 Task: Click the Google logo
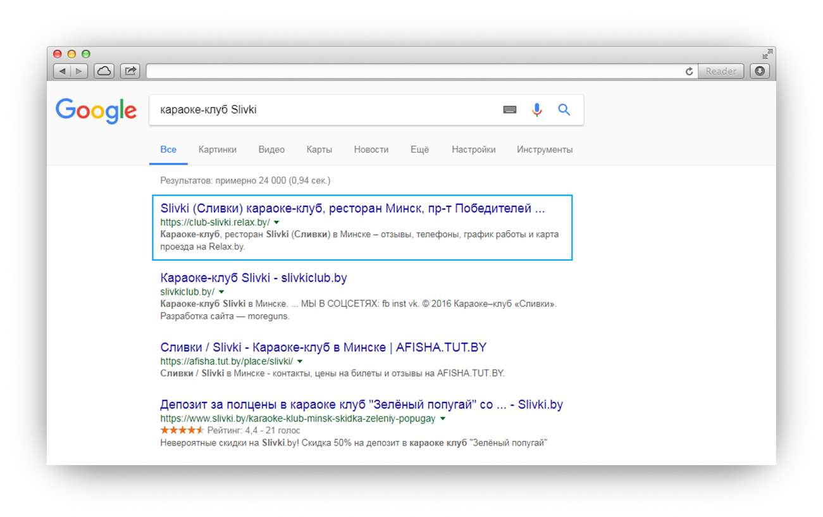[96, 111]
